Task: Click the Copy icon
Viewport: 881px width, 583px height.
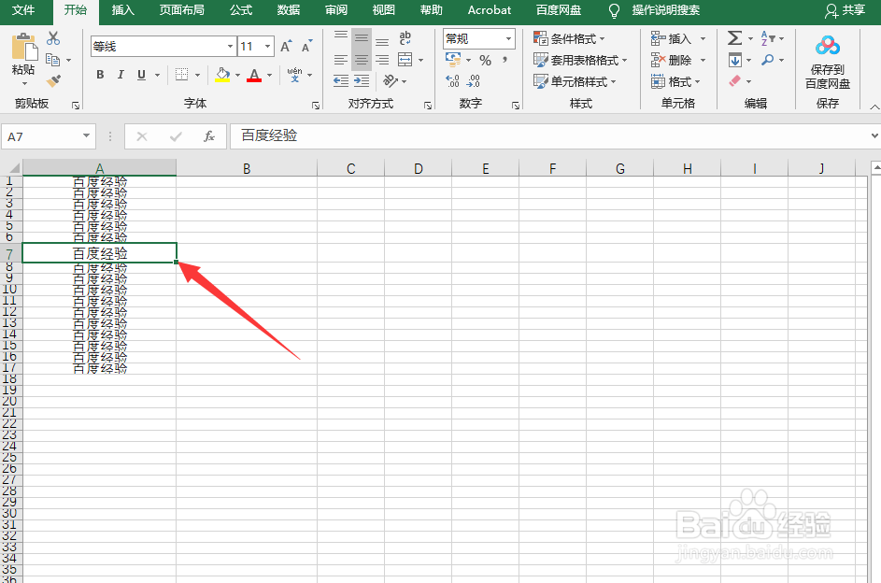Action: (x=53, y=60)
